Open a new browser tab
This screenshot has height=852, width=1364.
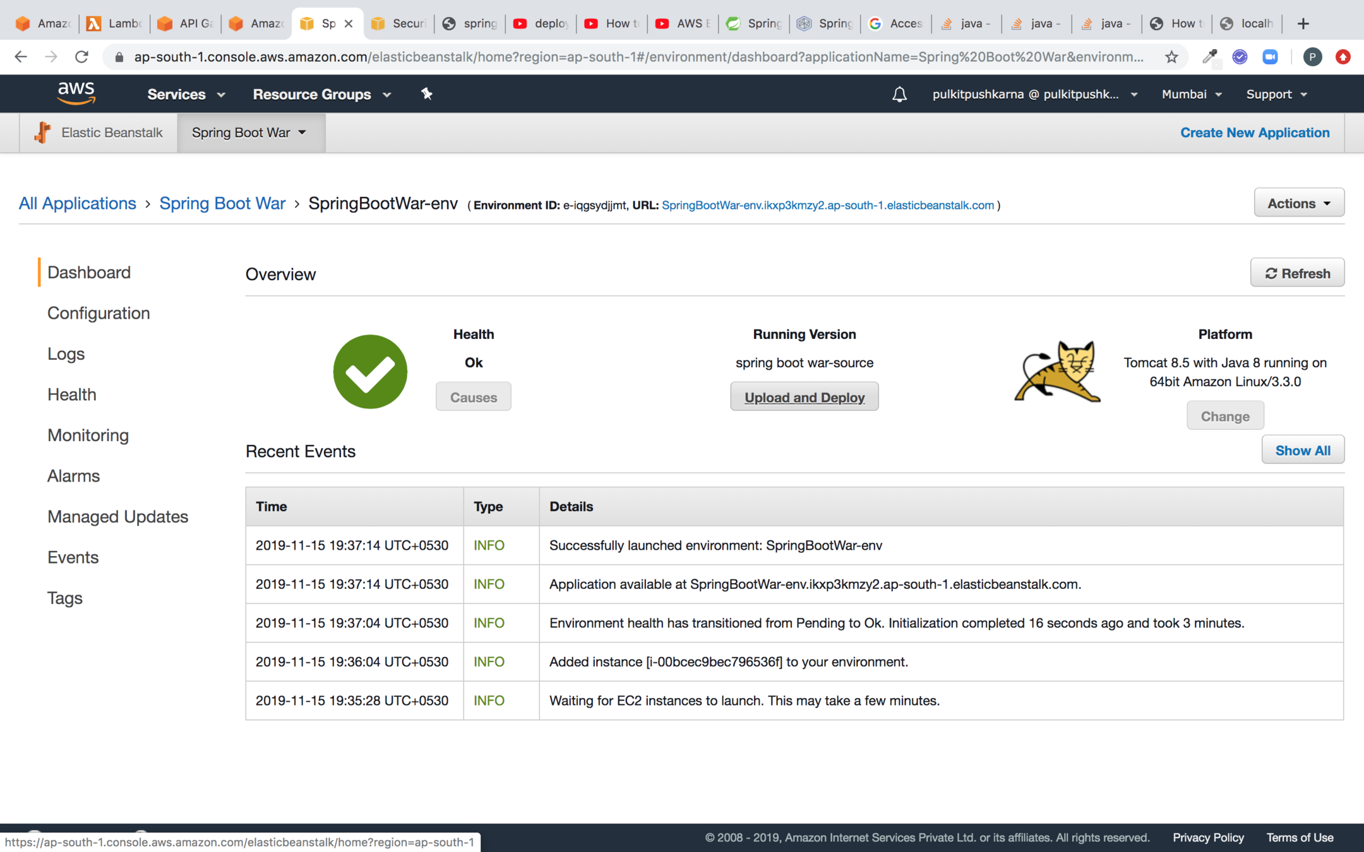(x=1303, y=24)
